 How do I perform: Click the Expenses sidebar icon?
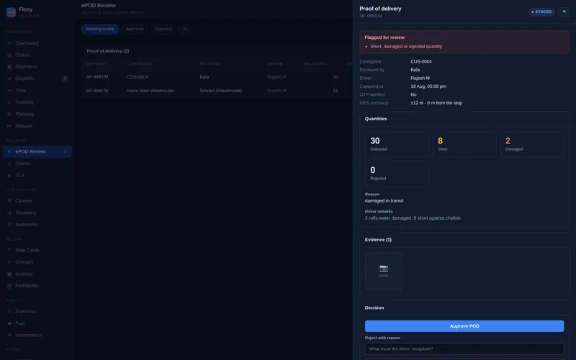tap(9, 312)
